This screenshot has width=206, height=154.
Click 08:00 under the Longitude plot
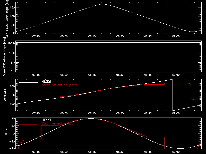(x=64, y=113)
